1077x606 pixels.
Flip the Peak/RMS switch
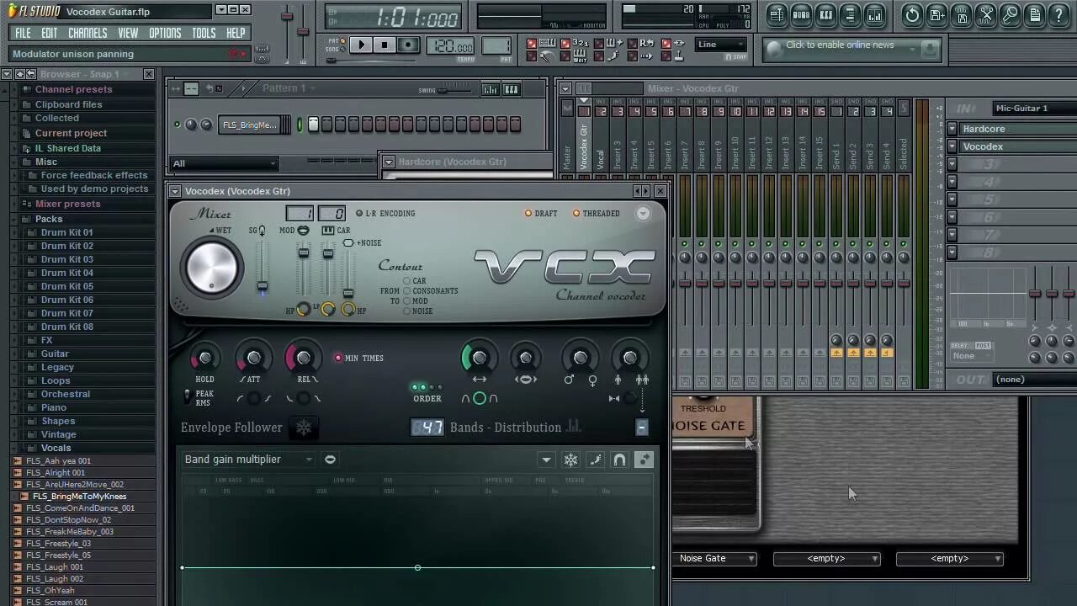coord(188,398)
